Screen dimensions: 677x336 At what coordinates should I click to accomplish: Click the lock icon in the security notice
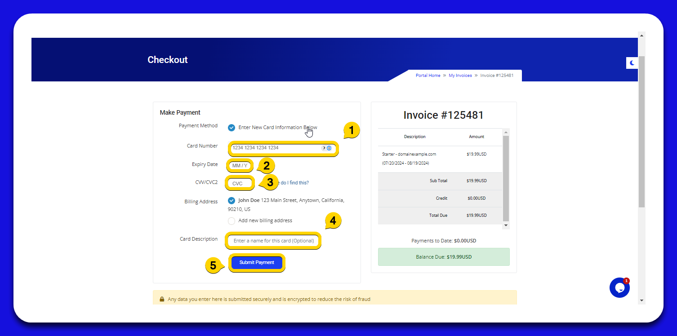click(162, 299)
